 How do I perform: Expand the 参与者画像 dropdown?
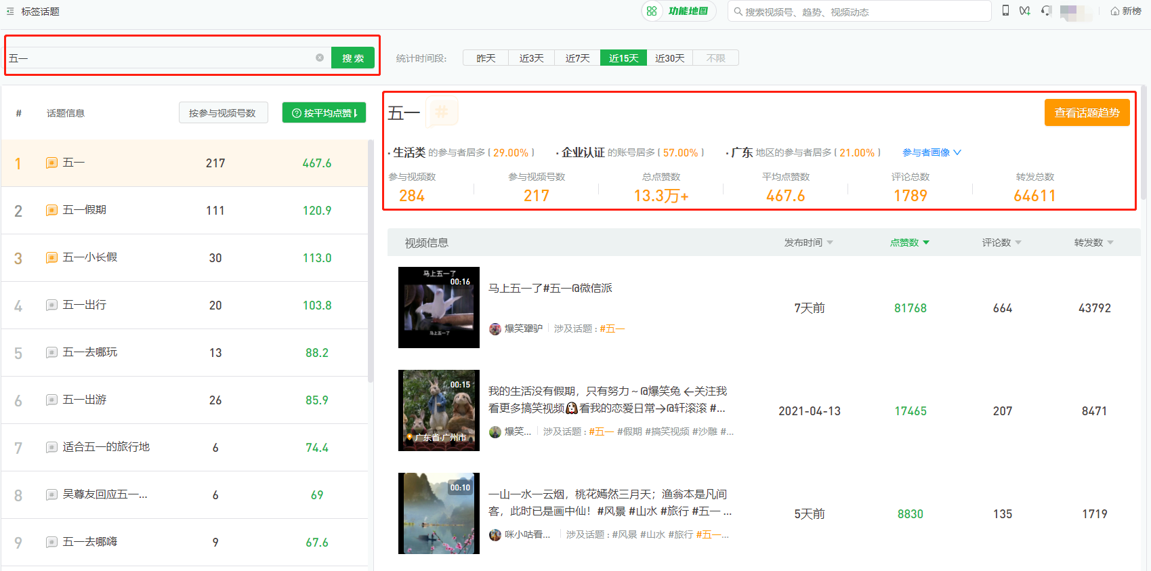932,152
